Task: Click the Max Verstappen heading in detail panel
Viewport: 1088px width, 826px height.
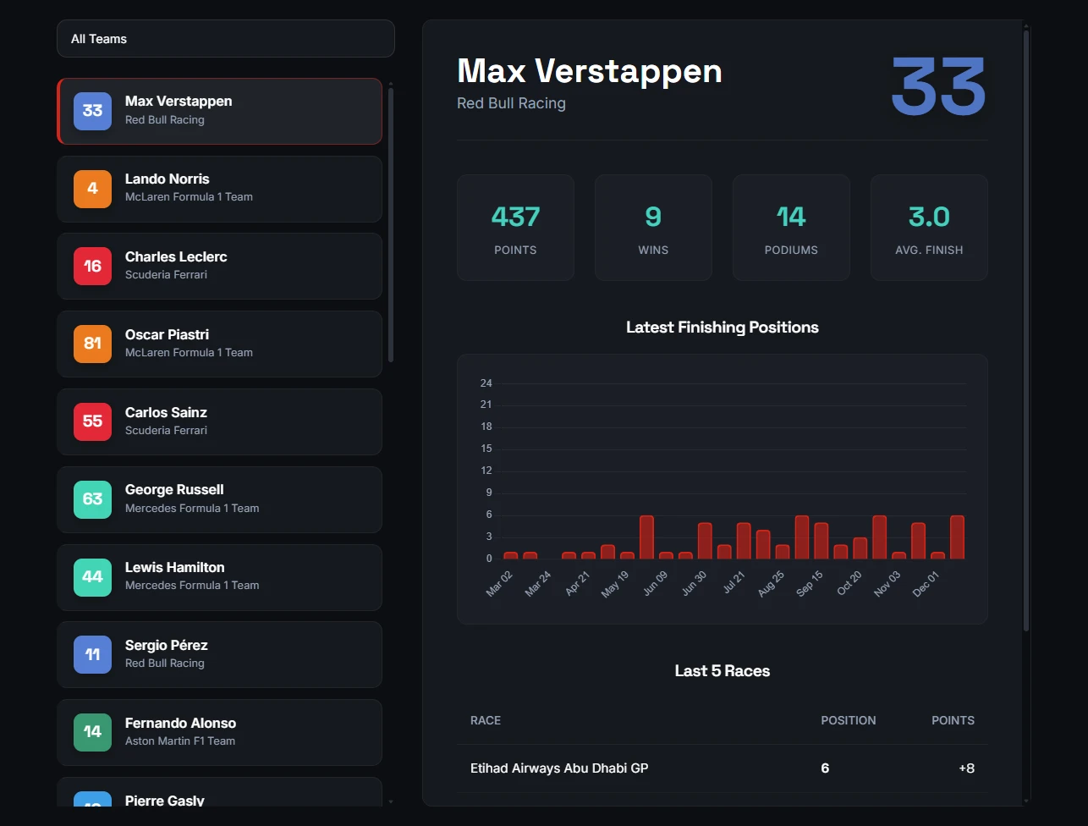Action: [x=590, y=71]
